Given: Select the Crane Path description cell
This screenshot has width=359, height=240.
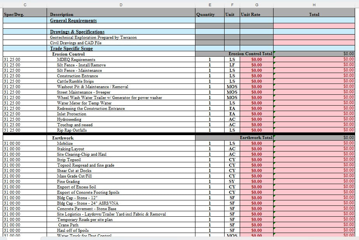Looking at the screenshot, I should 68,225.
